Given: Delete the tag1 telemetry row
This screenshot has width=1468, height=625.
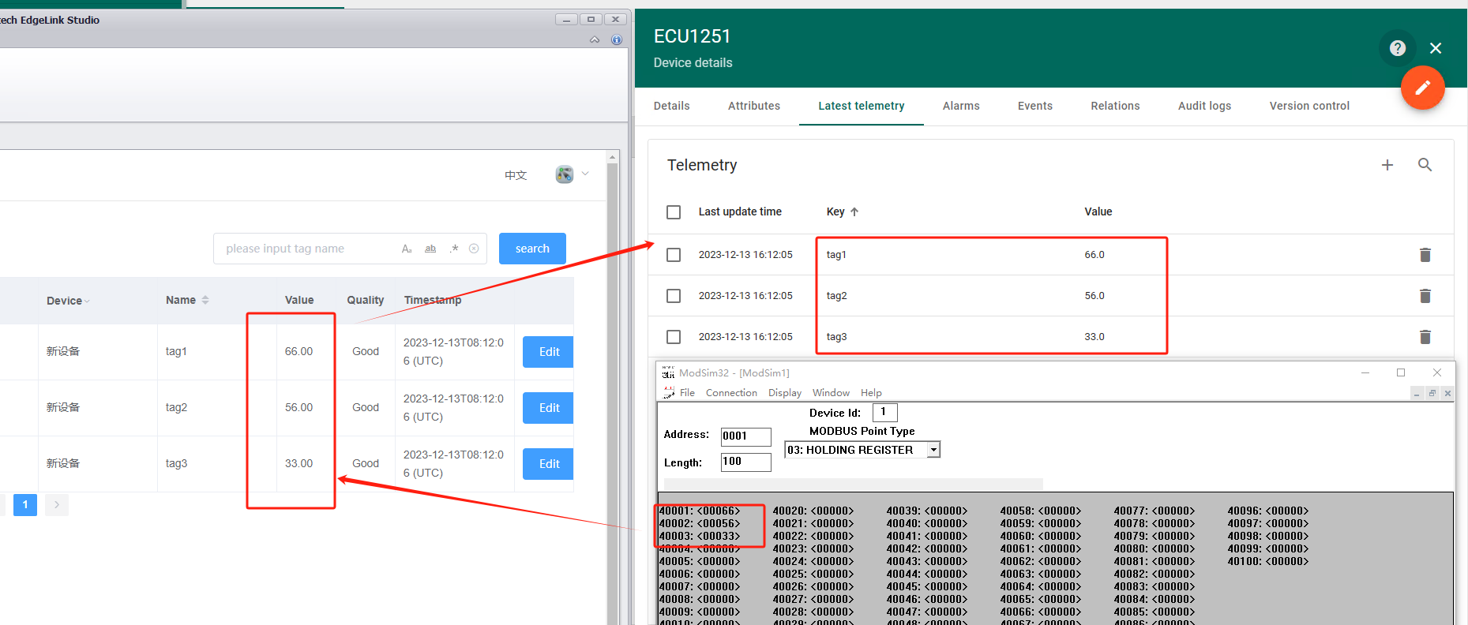Looking at the screenshot, I should [x=1425, y=255].
